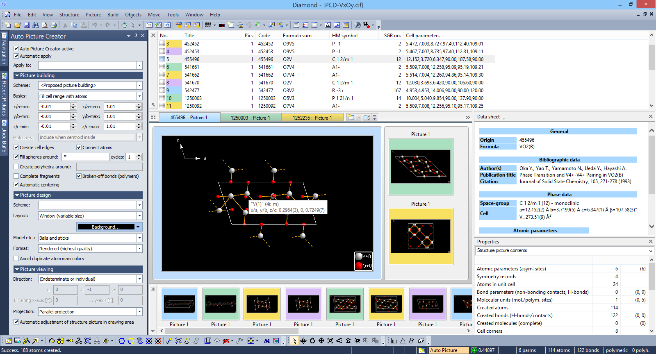Viewport: 656px width, 354px height.
Task: Click the red O+0 legend sphere
Action: [359, 265]
